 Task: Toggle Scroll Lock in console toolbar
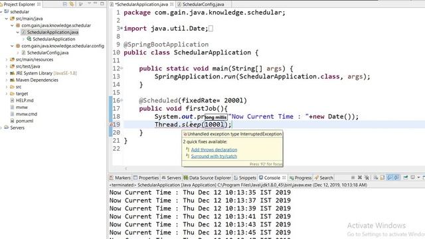[382, 177]
